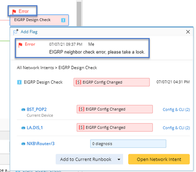Click the Add Flag icon
This screenshot has height=172, width=196.
click(x=16, y=32)
